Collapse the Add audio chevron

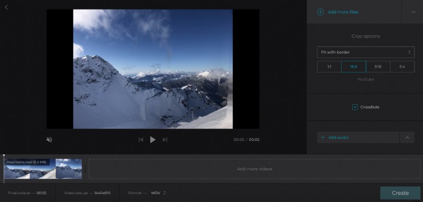coord(407,137)
